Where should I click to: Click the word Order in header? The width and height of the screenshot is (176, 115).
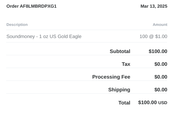click(x=13, y=6)
